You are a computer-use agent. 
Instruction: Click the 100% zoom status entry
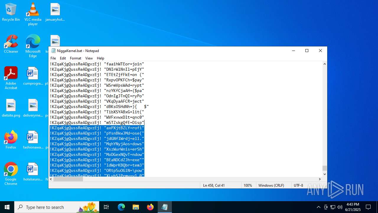tap(248, 185)
